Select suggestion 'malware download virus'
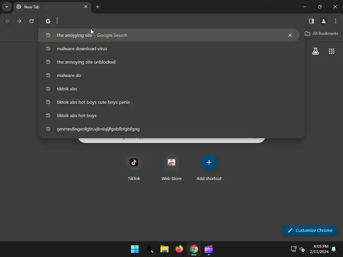This screenshot has height=257, width=343. 168,49
